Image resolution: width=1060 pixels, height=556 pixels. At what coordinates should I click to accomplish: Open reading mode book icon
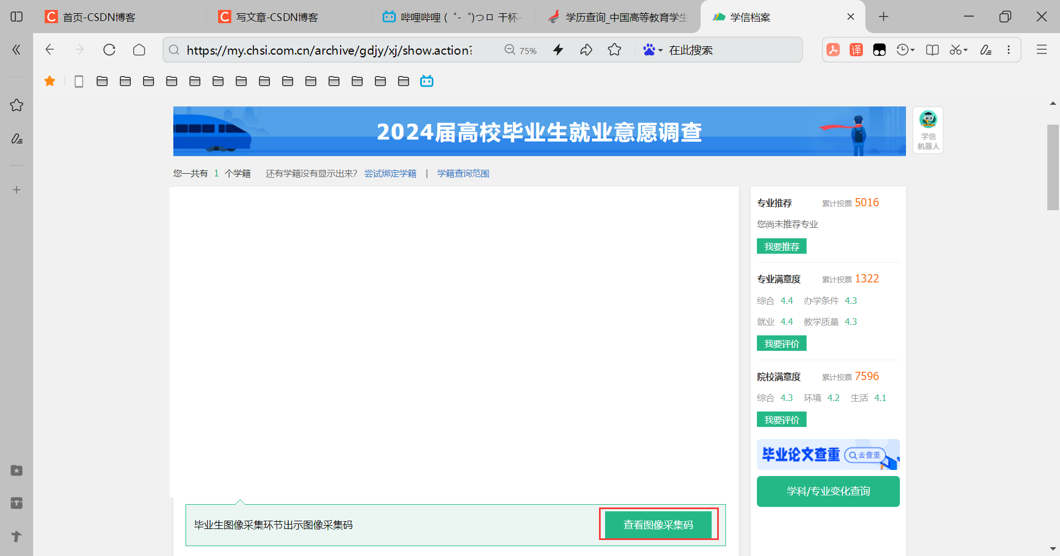932,50
